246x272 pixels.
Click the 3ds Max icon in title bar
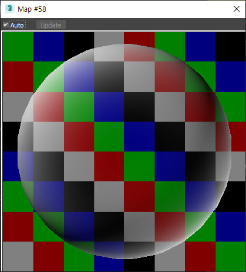[x=10, y=9]
